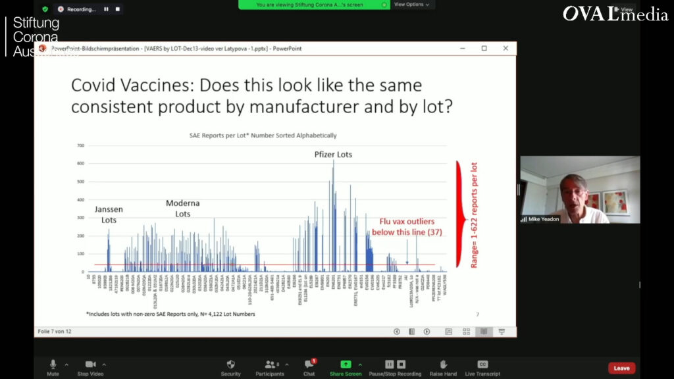Open Security shield menu
Screen dimensions: 674x379
pos(231,368)
